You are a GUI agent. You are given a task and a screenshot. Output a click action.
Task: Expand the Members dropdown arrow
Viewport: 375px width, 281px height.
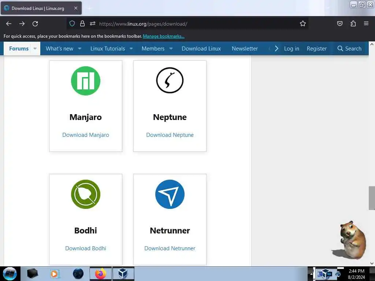click(x=171, y=49)
